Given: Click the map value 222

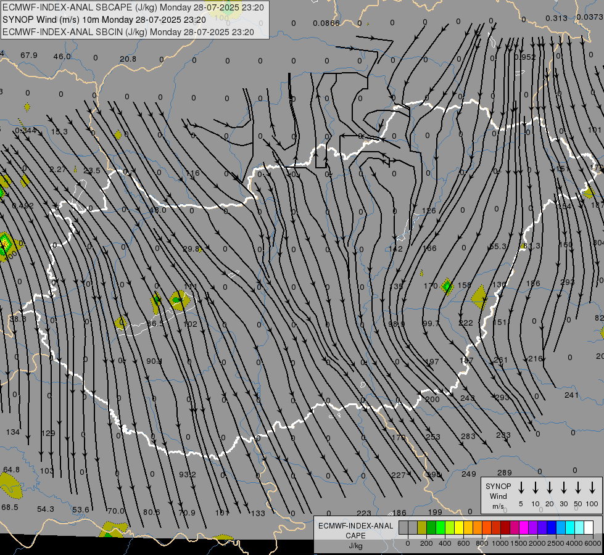Looking at the screenshot, I should 466,323.
